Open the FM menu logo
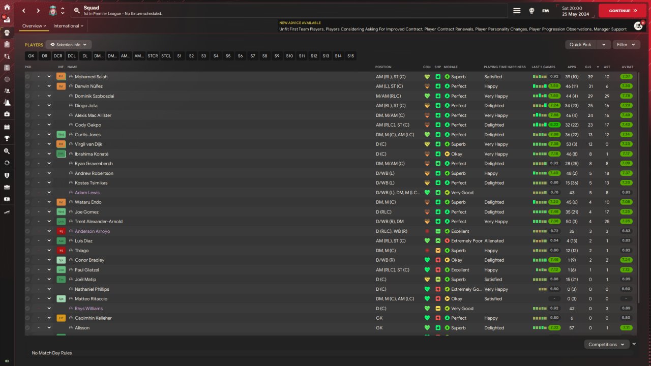Image resolution: width=651 pixels, height=366 pixels. 546,11
